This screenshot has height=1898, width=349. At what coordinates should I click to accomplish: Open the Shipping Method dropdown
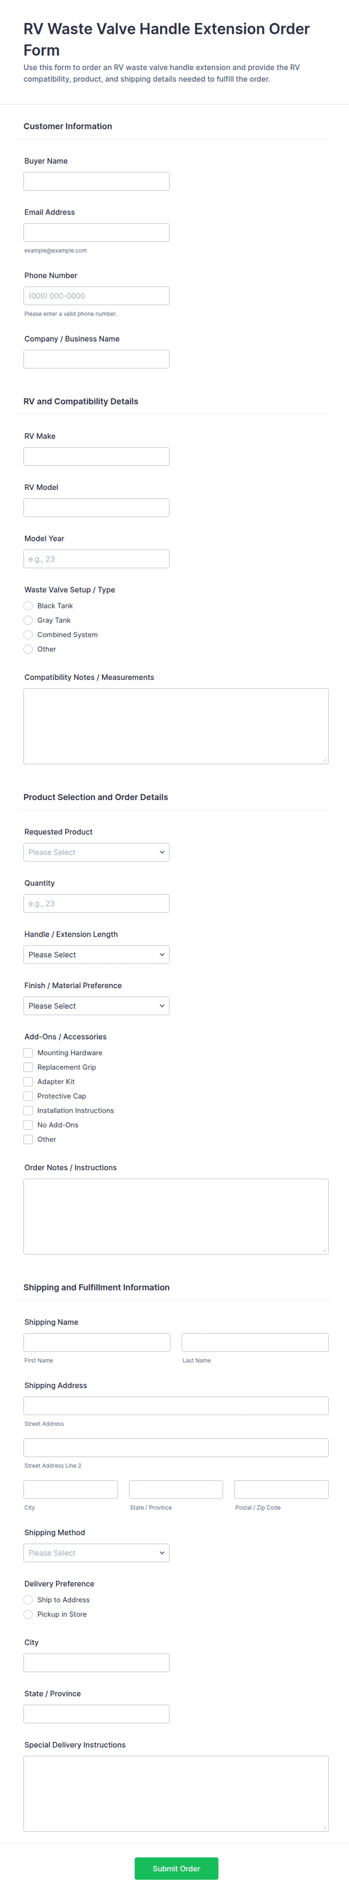(x=96, y=1553)
